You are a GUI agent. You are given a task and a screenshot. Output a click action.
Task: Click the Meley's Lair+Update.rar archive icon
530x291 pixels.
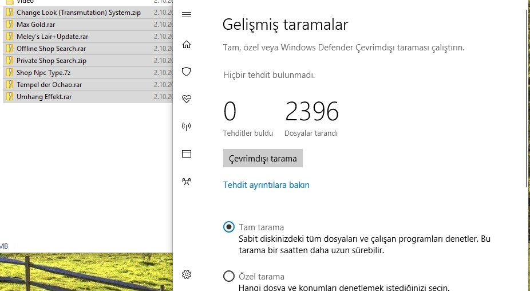point(10,37)
